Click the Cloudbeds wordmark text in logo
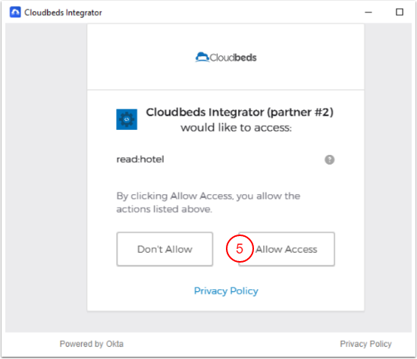Image resolution: width=417 pixels, height=359 pixels. tap(233, 58)
